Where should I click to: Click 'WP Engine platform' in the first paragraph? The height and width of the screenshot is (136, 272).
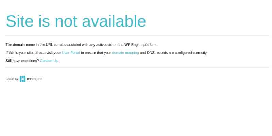pyautogui.click(x=141, y=45)
